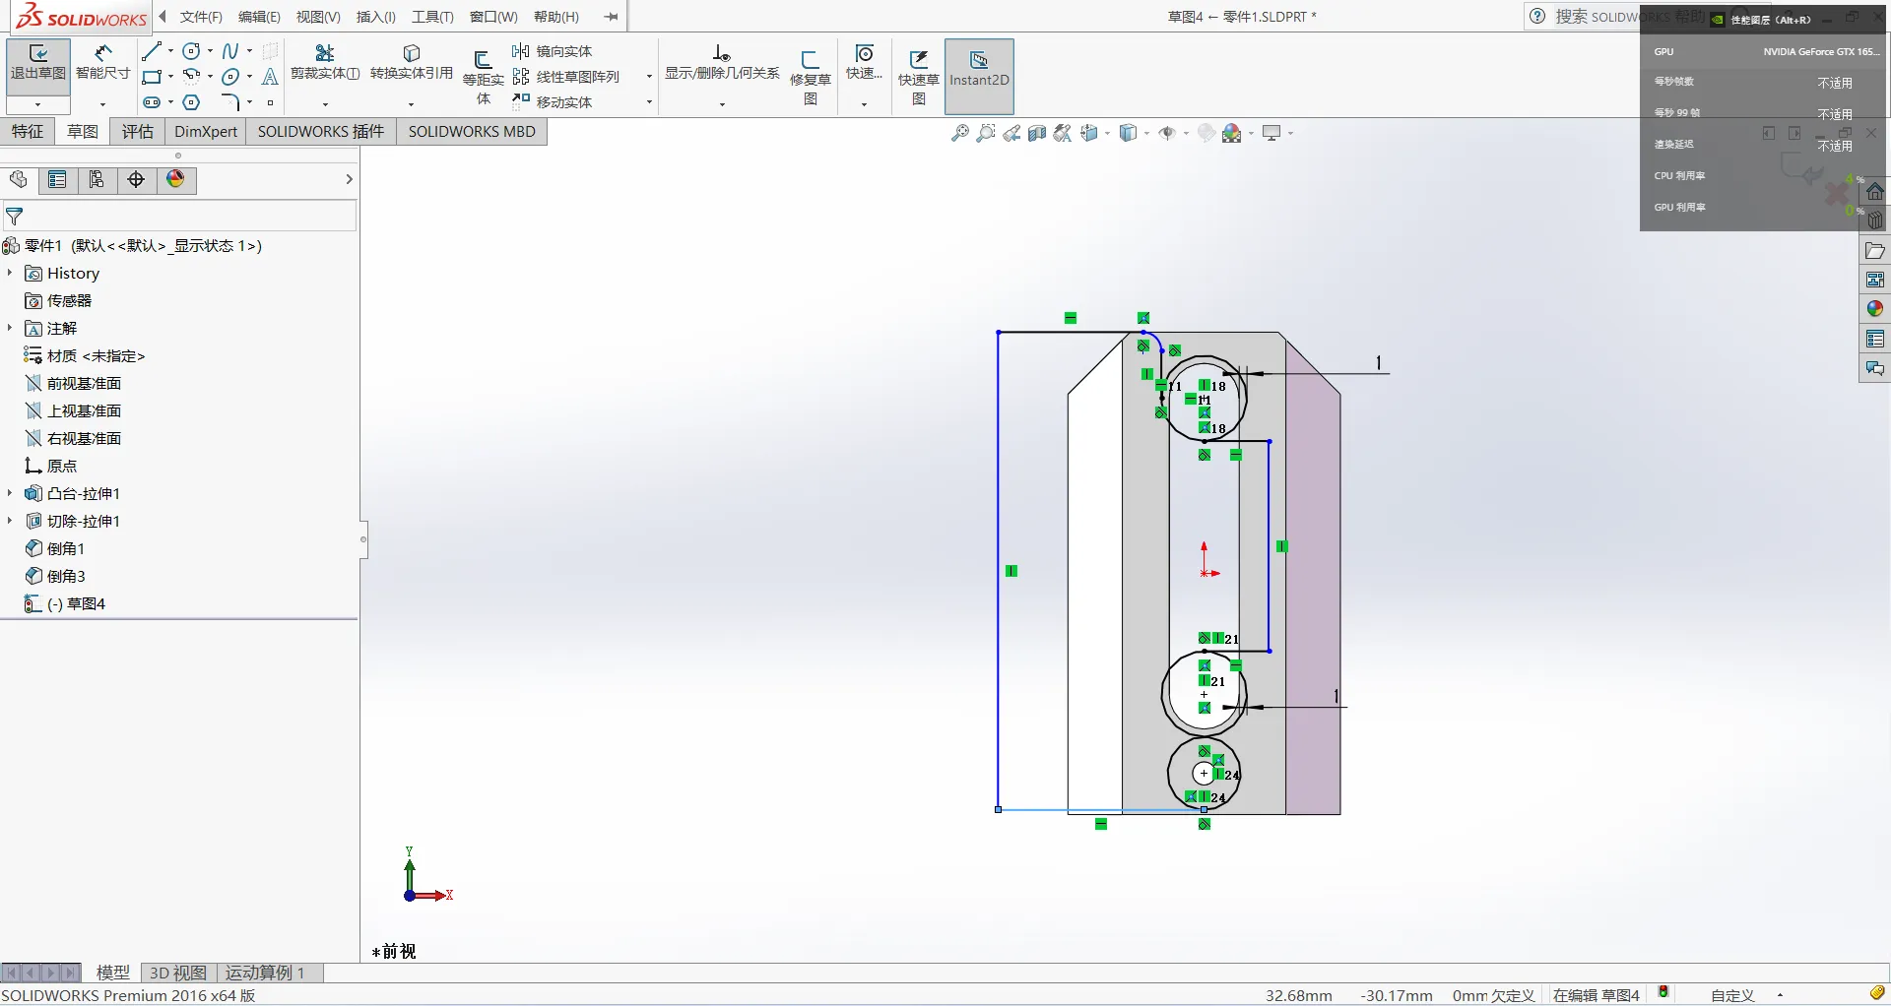Open the ConfigurationManager tab icon
The height and width of the screenshot is (1006, 1891).
coord(97,179)
